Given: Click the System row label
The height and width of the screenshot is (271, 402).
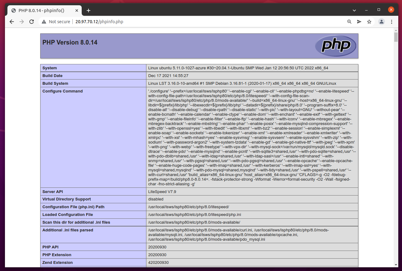Looking at the screenshot, I should pyautogui.click(x=50, y=68).
